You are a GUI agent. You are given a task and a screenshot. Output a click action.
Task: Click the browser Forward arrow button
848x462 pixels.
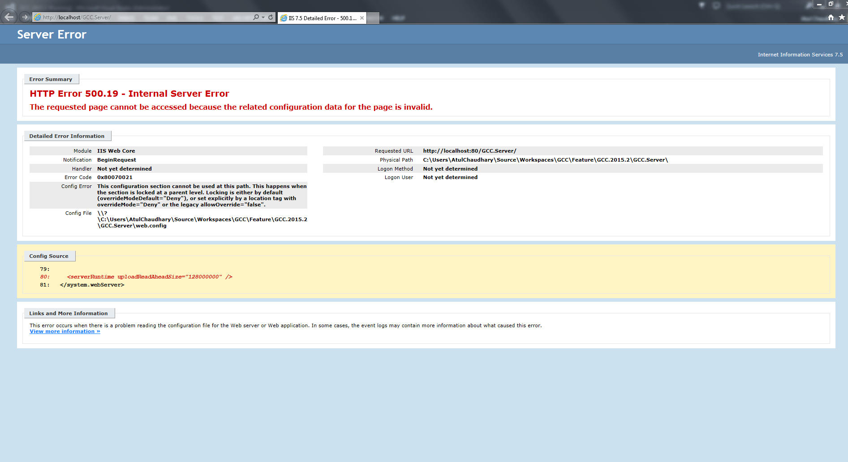tap(25, 17)
